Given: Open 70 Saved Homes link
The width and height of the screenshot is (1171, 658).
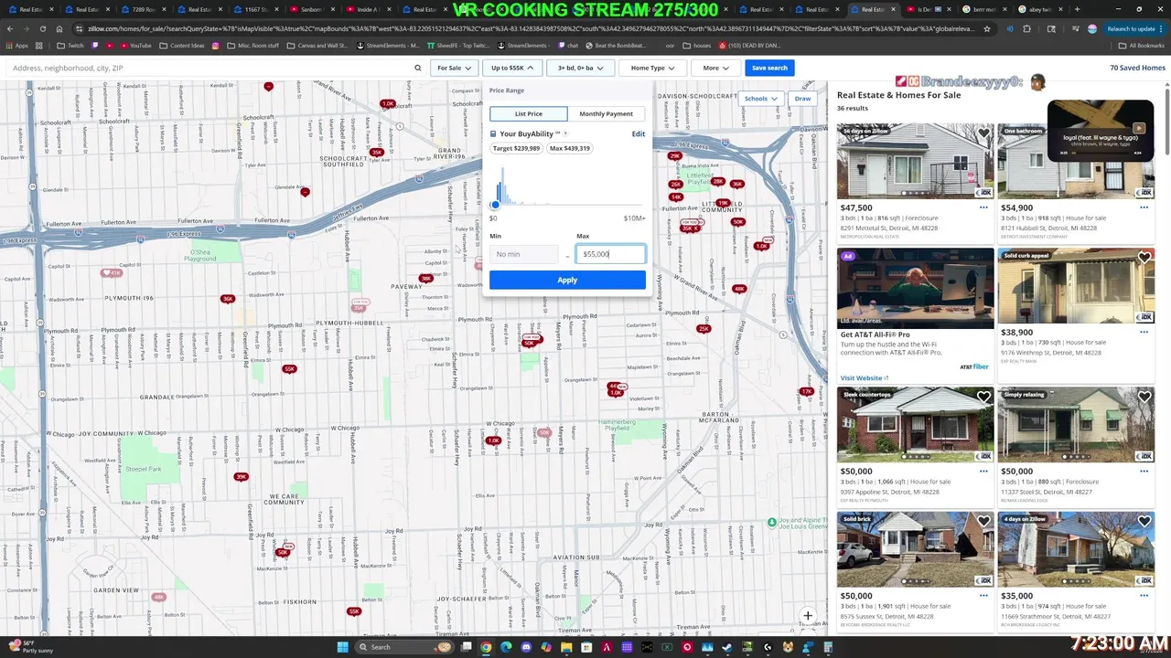Looking at the screenshot, I should [1137, 68].
